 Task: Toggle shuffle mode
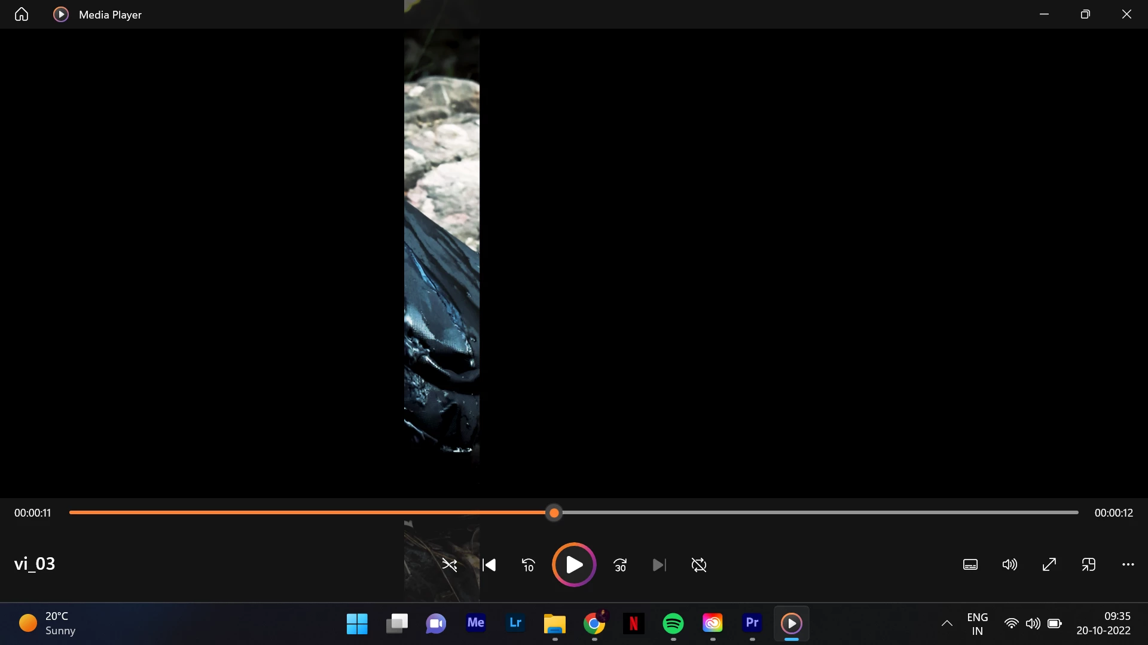(x=449, y=565)
